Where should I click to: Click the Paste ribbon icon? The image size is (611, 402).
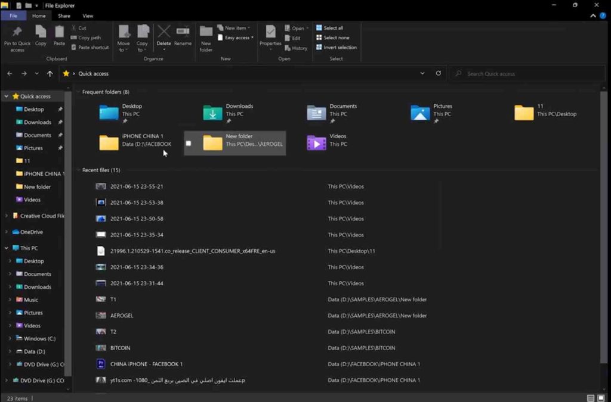tap(59, 36)
